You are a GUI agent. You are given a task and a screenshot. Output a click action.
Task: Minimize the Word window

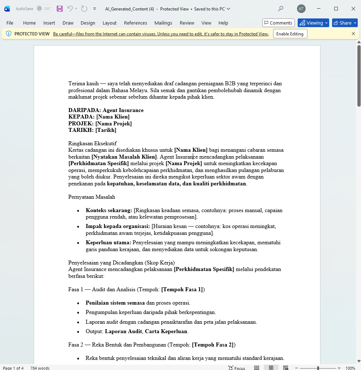[318, 9]
